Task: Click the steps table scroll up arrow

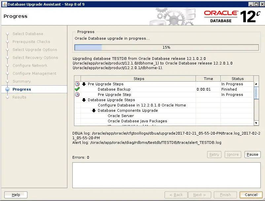Action: [x=256, y=84]
